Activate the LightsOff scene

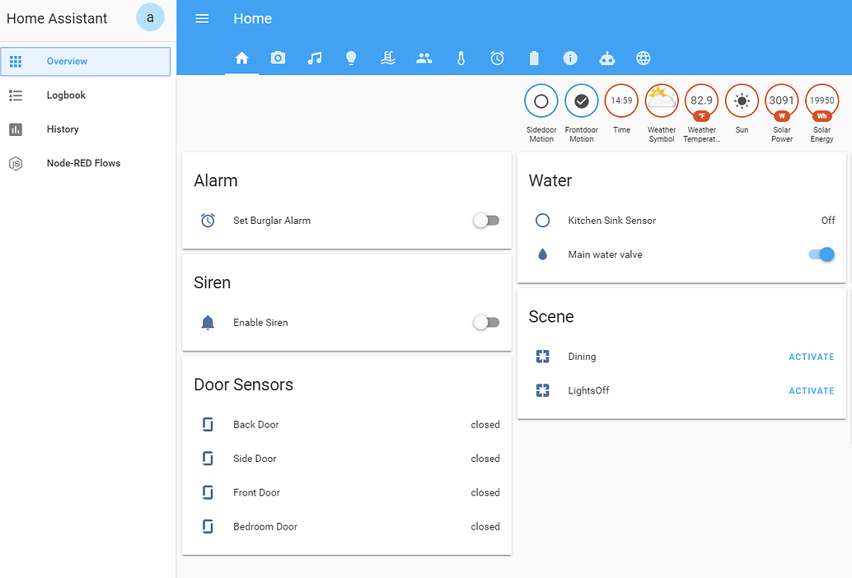pos(812,390)
